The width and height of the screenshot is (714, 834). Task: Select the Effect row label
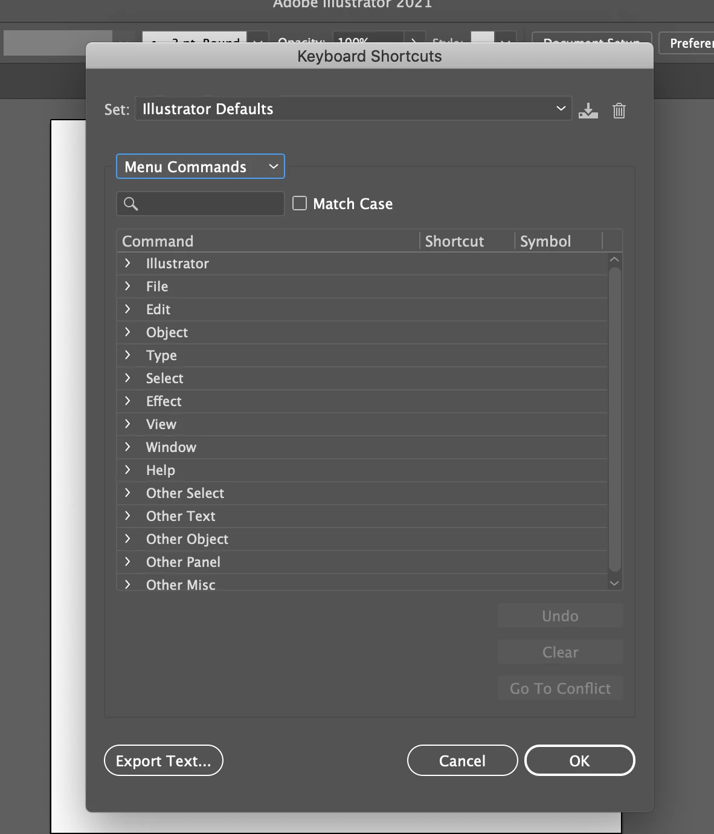click(x=164, y=401)
